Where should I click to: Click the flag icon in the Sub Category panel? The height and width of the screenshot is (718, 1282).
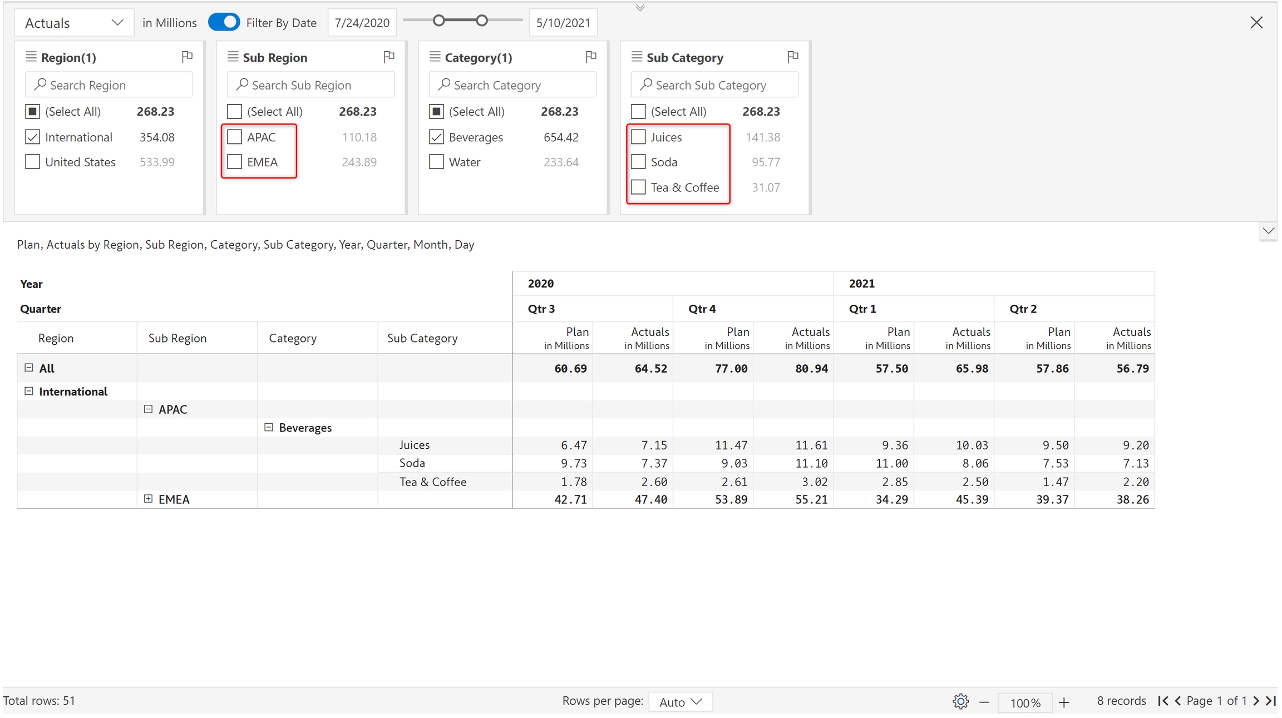tap(793, 57)
